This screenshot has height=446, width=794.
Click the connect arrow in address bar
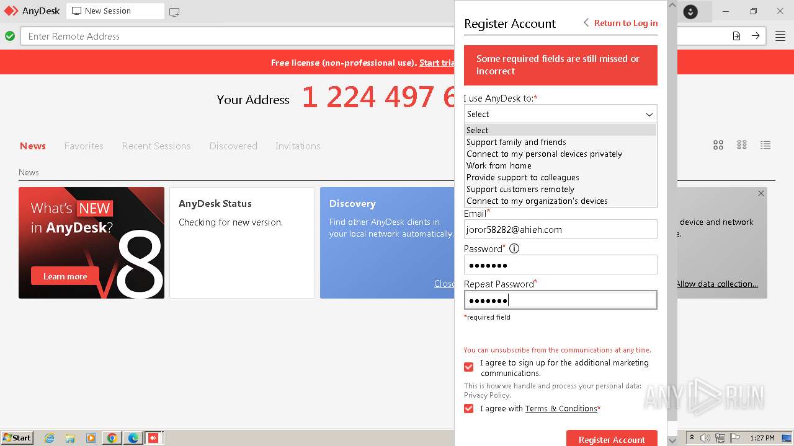point(756,36)
